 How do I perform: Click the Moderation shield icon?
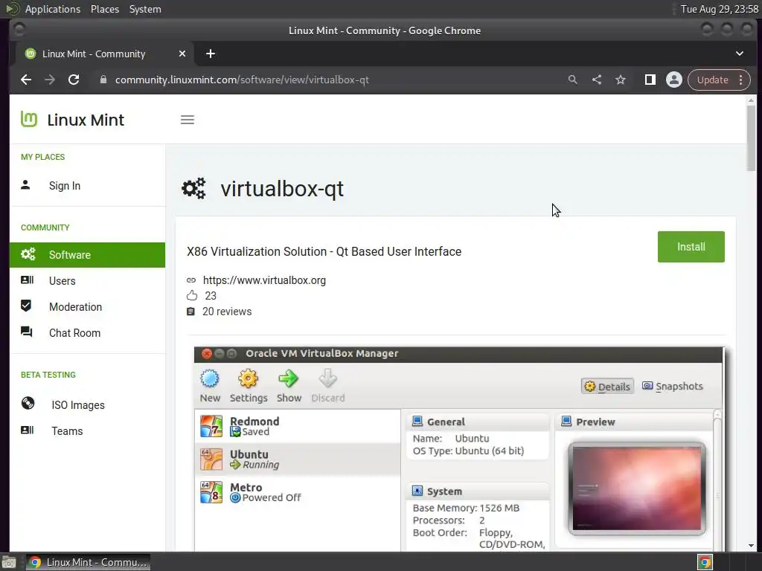pos(26,306)
